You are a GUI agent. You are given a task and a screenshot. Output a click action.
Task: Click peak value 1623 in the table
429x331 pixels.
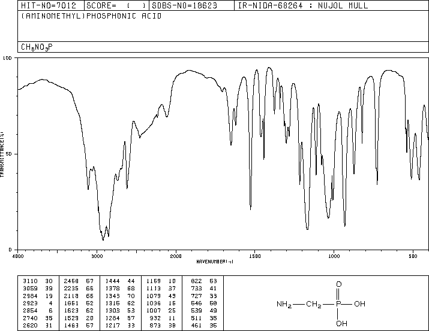point(71,311)
